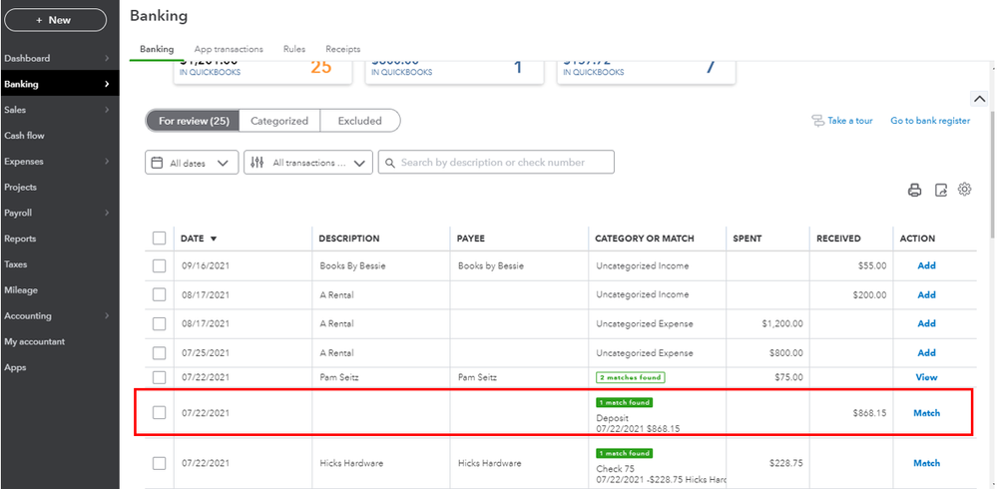The image size is (997, 489).
Task: Check the Pam Seitz row checkbox
Action: click(159, 377)
